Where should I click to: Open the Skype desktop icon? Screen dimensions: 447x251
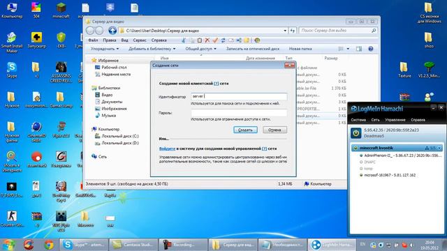(x=12, y=70)
